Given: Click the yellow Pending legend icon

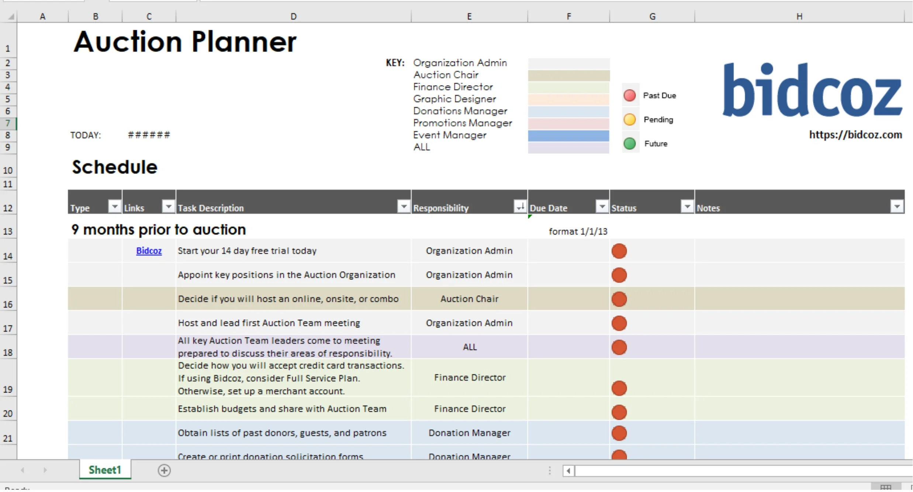Looking at the screenshot, I should 630,120.
